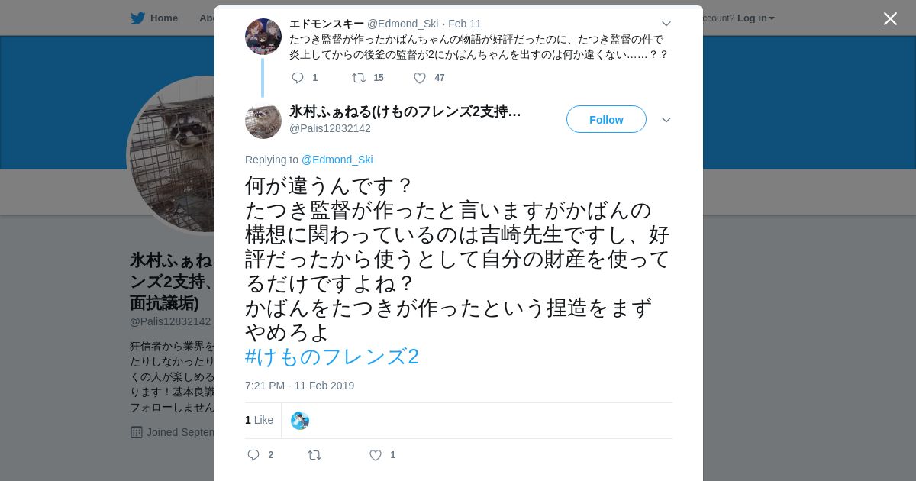Click the Twitter bird Home icon
The width and height of the screenshot is (916, 481).
[138, 18]
